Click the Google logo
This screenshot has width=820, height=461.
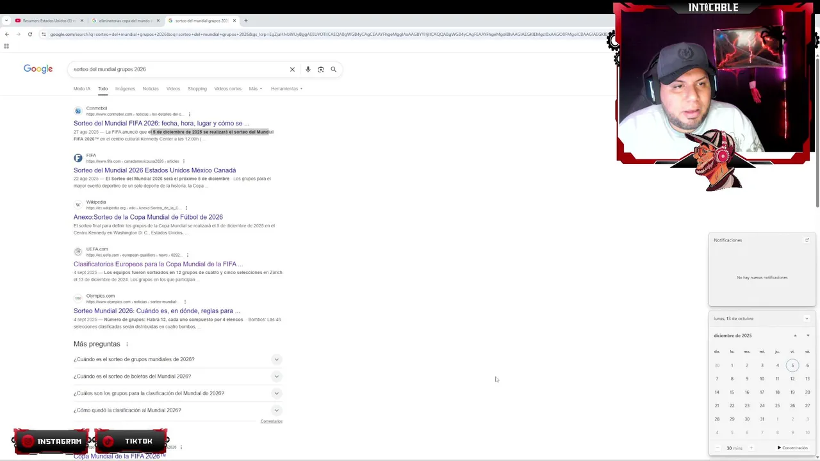point(38,69)
